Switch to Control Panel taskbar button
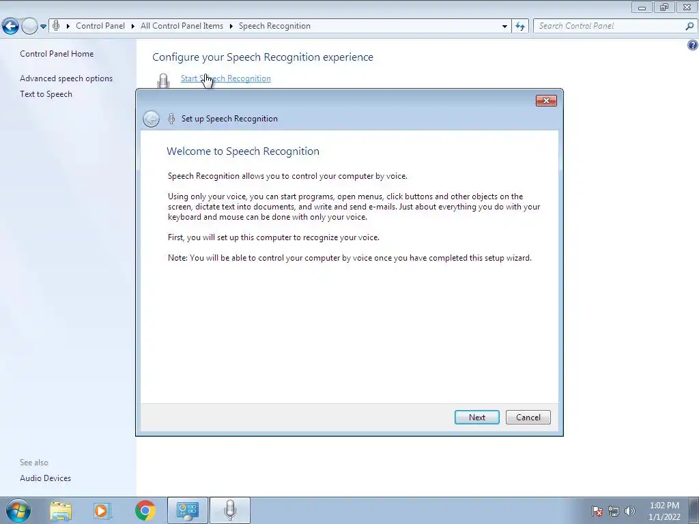 [187, 510]
